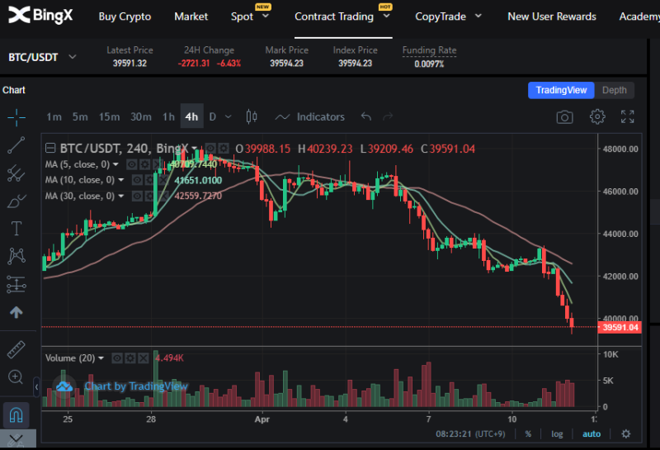
Task: Select the pitchfork tool in the left toolbar
Action: [16, 173]
